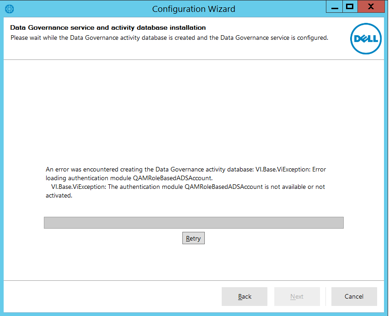Click the Configuration Wizard app icon in title bar
Image resolution: width=389 pixels, height=316 pixels.
tap(10, 9)
